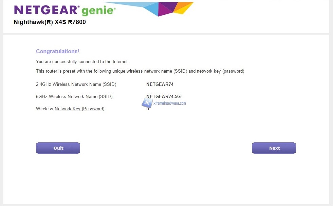Click the Network Key (Password) label link

coord(79,109)
